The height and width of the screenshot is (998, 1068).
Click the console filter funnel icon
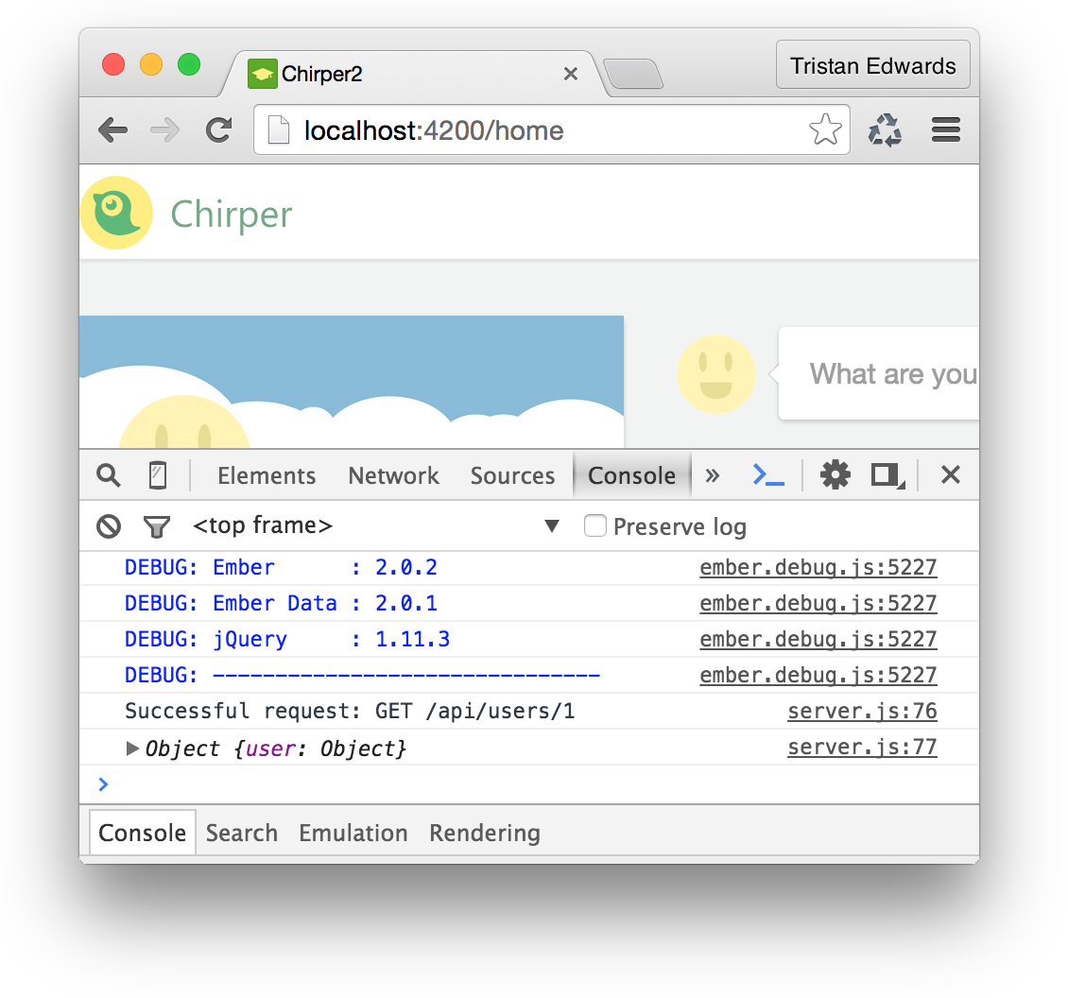click(157, 526)
